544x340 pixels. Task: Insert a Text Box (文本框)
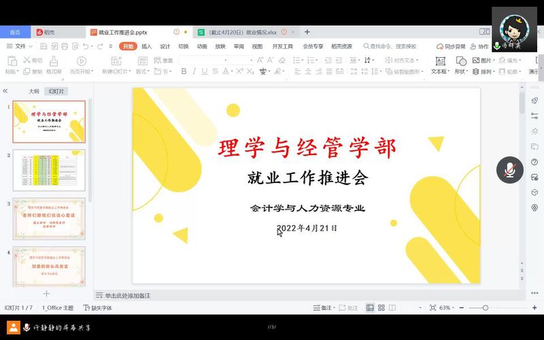click(x=439, y=61)
